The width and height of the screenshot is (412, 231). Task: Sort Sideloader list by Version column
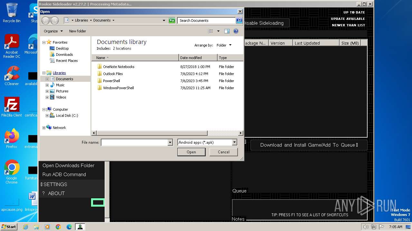281,43
